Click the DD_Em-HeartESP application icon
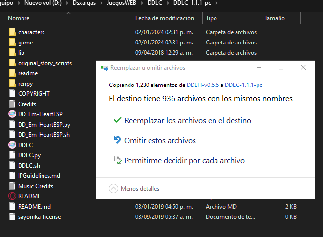Screen dimensions: 323x237 [12, 114]
